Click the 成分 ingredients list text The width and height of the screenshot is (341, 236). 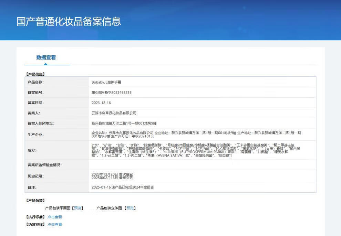(196, 150)
